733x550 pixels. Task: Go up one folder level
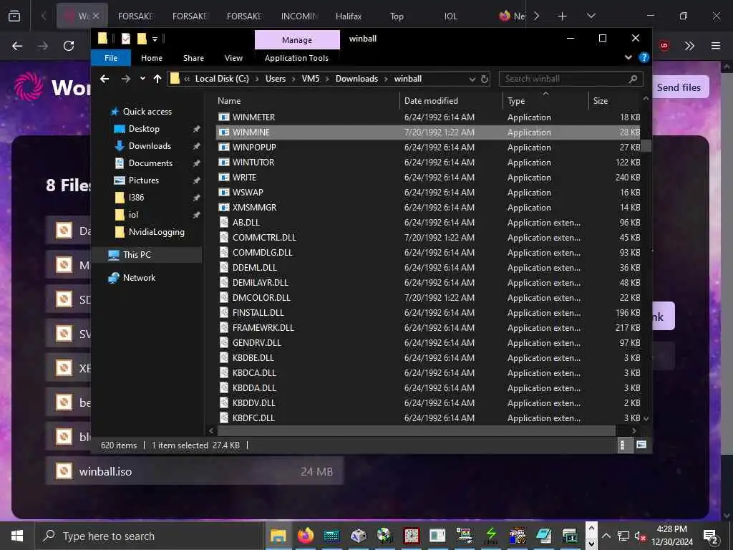[x=157, y=79]
